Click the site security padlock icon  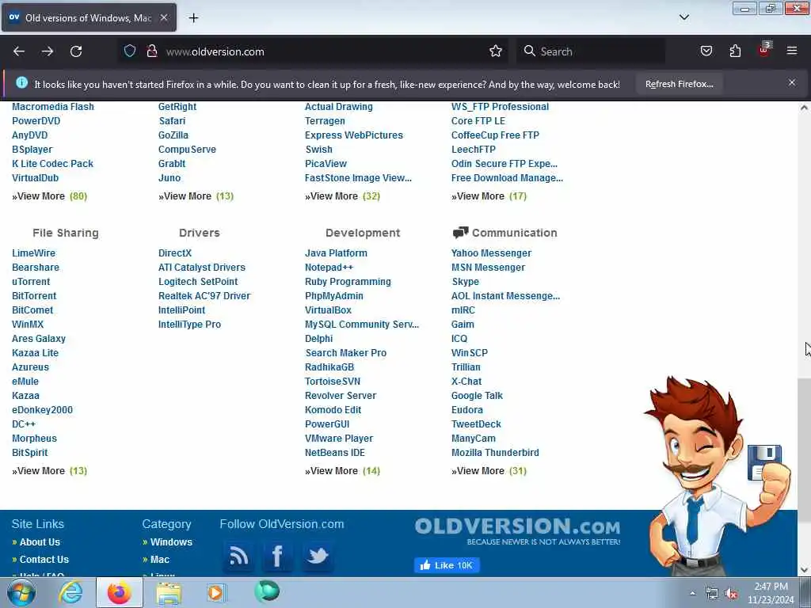(151, 51)
